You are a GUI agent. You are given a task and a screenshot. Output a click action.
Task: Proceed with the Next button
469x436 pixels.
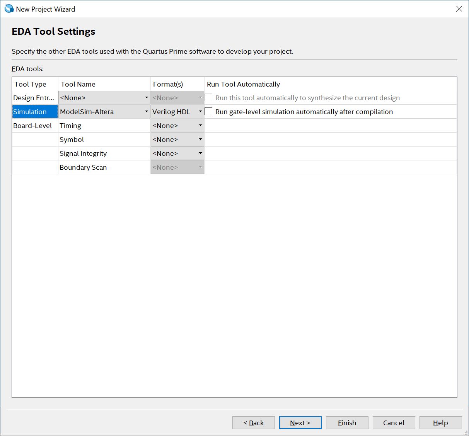(x=300, y=423)
